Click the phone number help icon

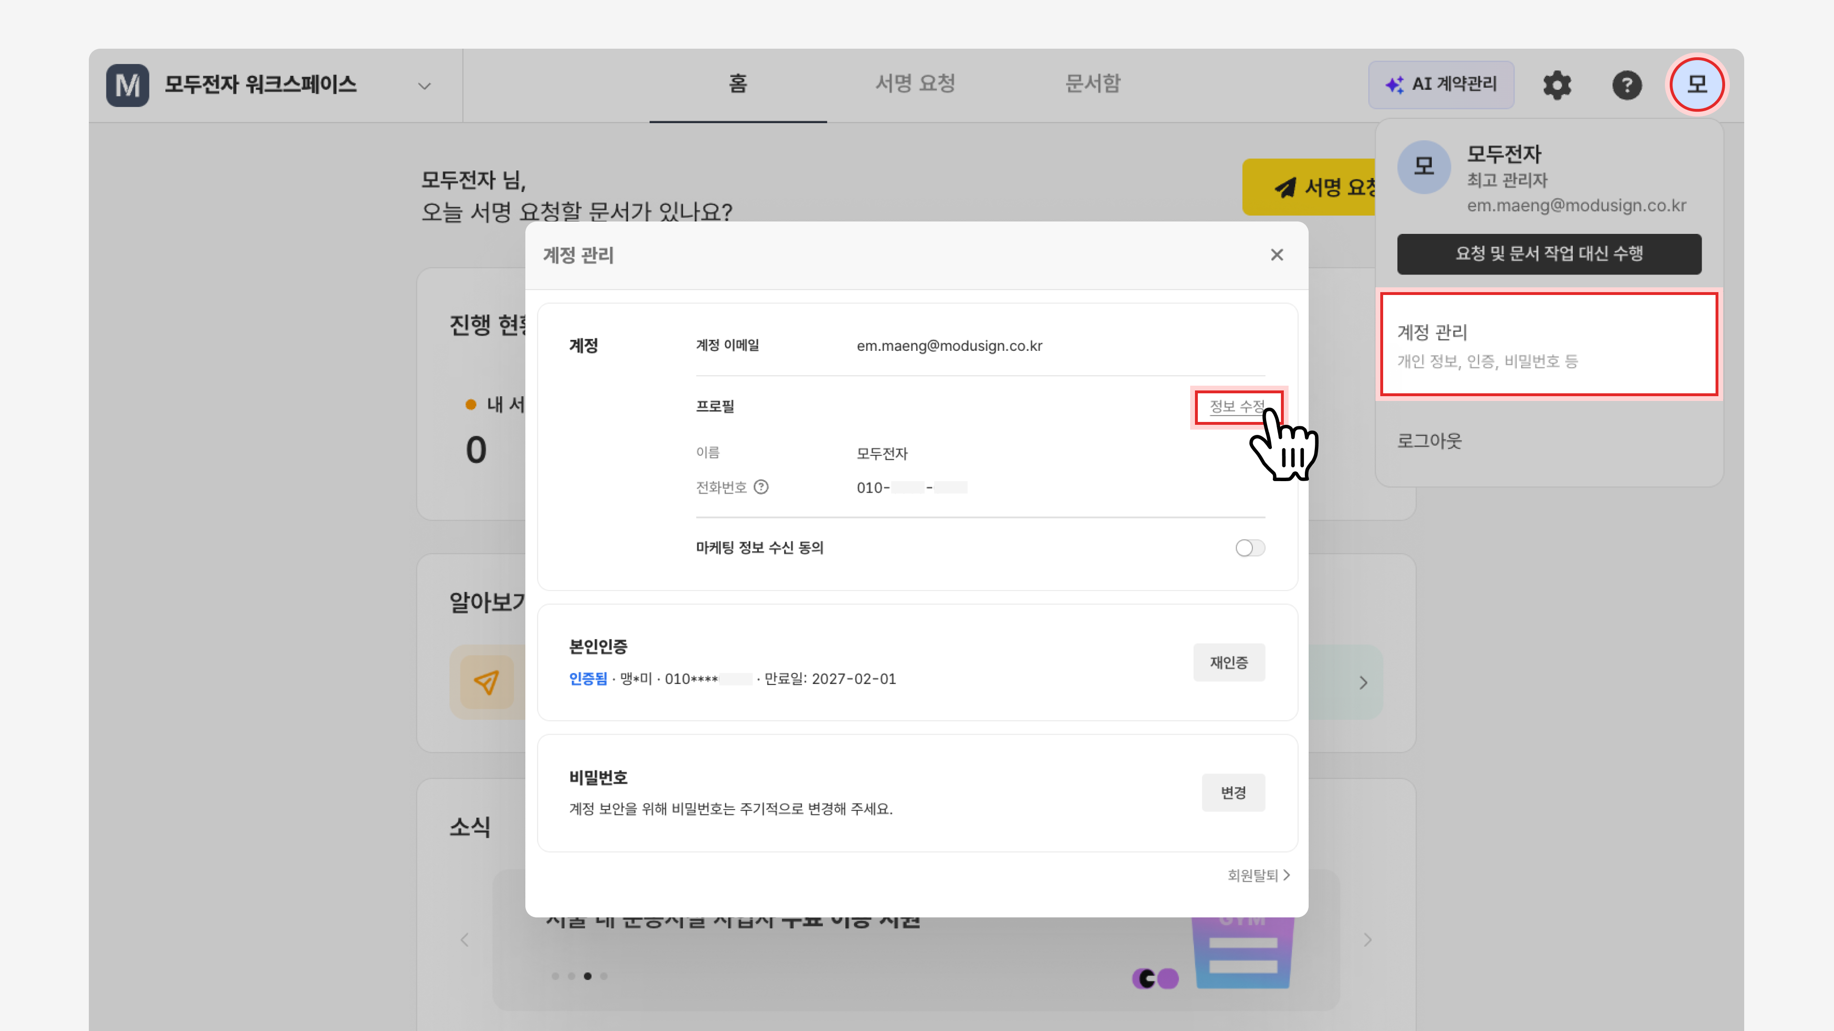pos(761,487)
